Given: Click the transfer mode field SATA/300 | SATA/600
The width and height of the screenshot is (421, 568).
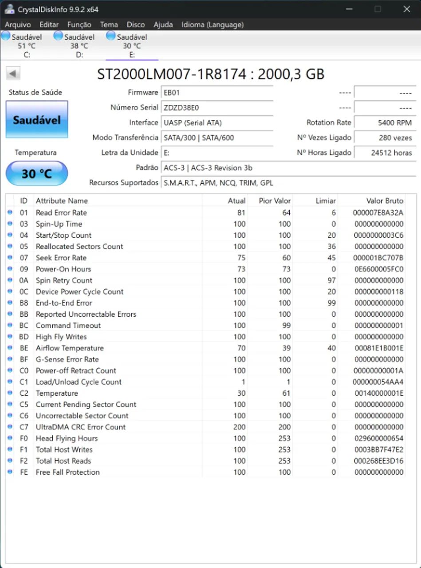Looking at the screenshot, I should click(217, 138).
